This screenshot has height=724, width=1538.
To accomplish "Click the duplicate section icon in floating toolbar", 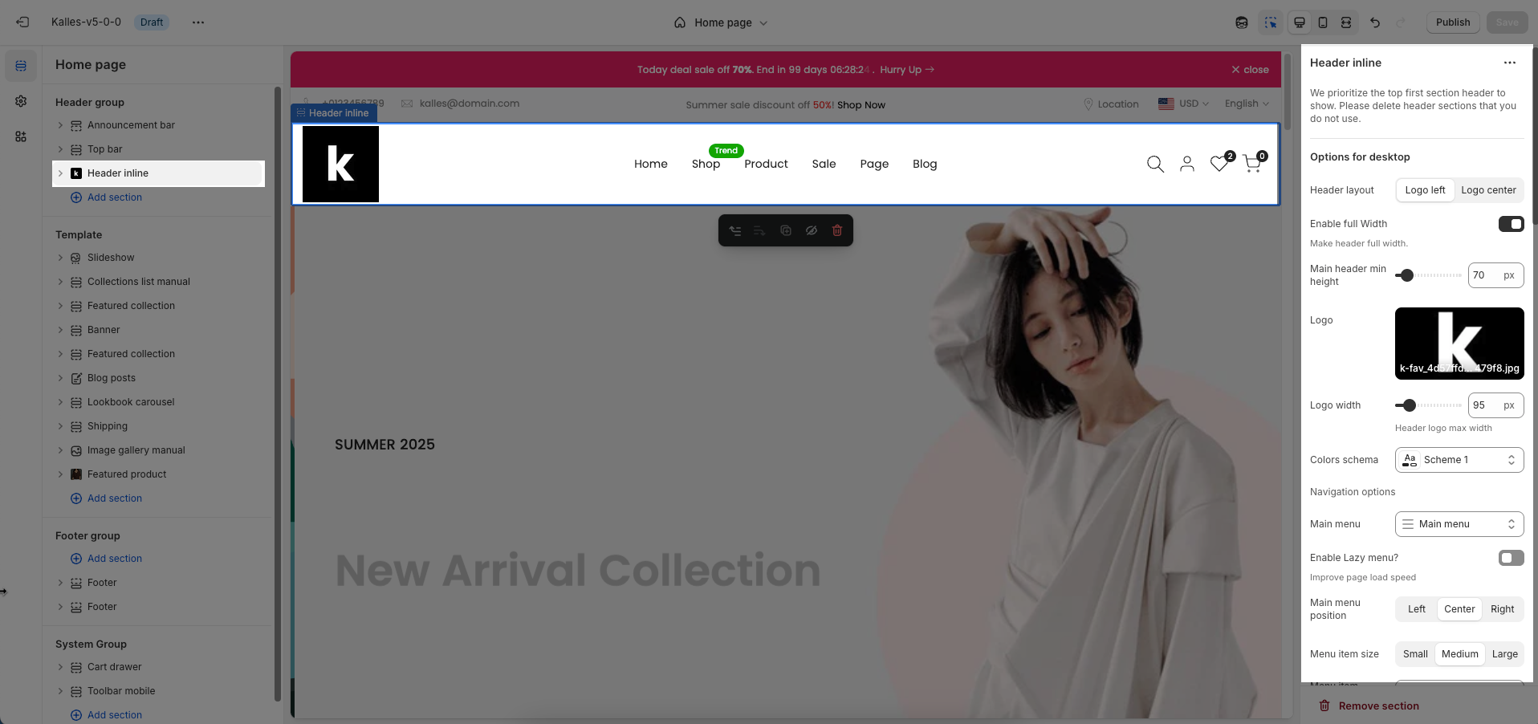I will [x=786, y=230].
